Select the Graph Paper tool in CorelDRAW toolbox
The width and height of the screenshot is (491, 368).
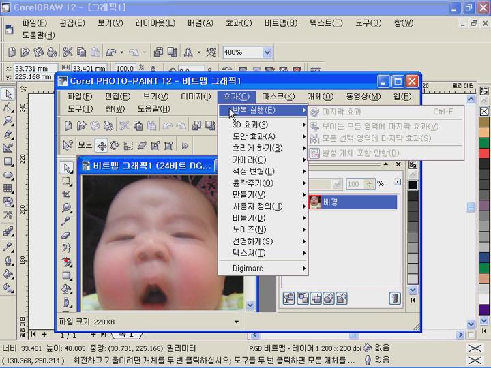8,188
